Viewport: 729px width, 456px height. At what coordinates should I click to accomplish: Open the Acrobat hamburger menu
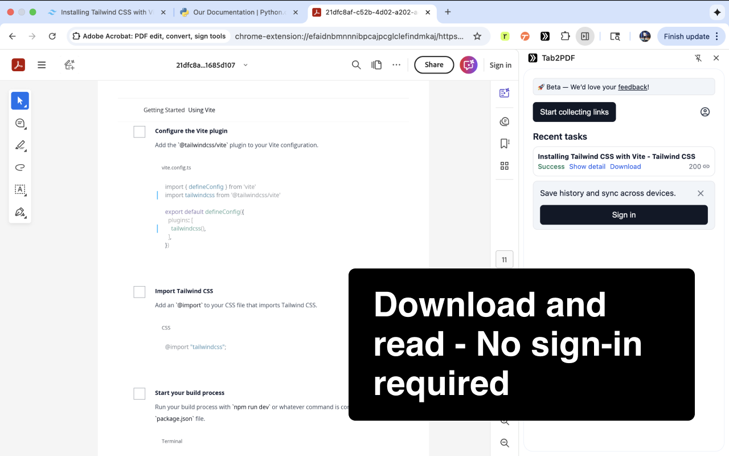tap(42, 65)
